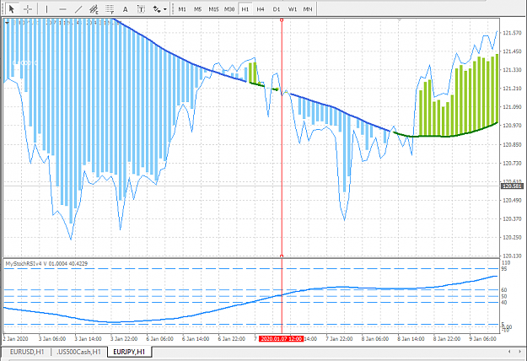527x361 pixels.
Task: Choose the horizontal line drawing tool
Action: 62,9
